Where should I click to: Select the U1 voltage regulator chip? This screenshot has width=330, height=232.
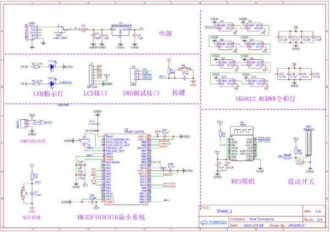tap(121, 32)
